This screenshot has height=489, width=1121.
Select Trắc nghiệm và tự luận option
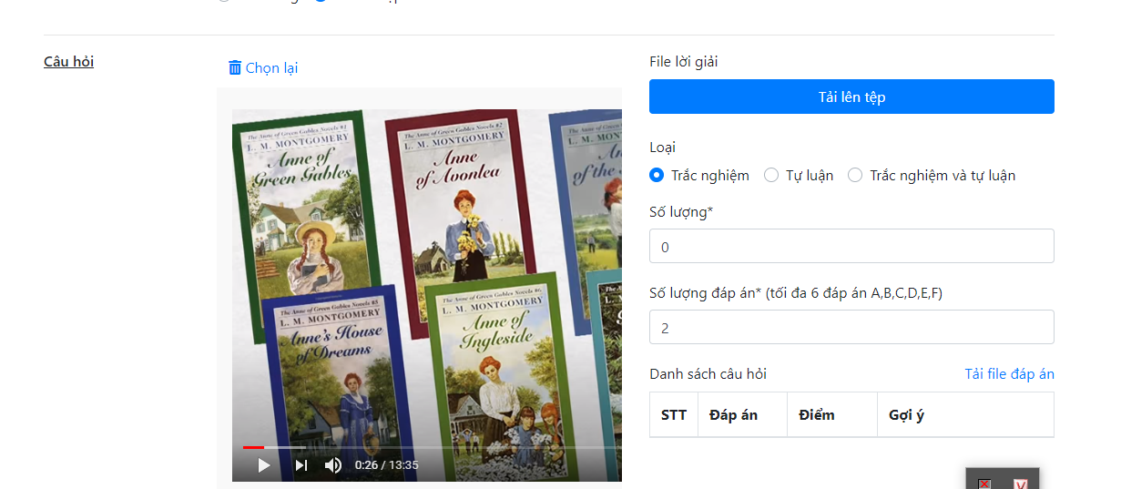click(x=855, y=175)
